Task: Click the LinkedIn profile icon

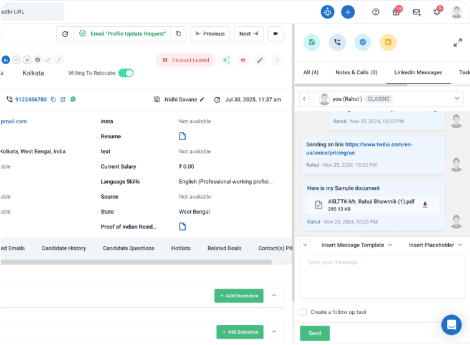Action: coord(6,60)
